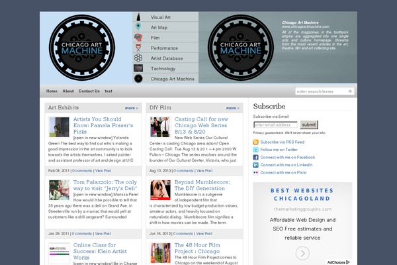Click the LinkedIn icon in Subscribe
397x265 pixels.
(255, 165)
